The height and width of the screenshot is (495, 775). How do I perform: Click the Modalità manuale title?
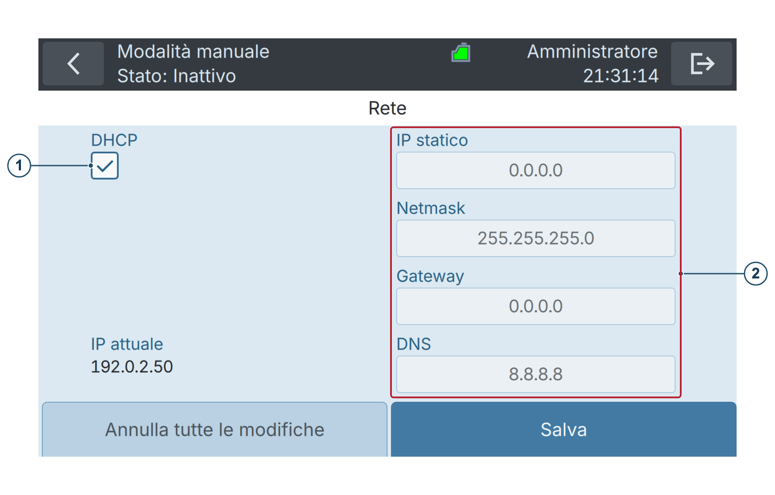point(193,51)
